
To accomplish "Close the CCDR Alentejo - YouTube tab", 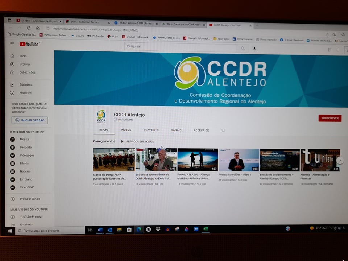I will (x=250, y=26).
